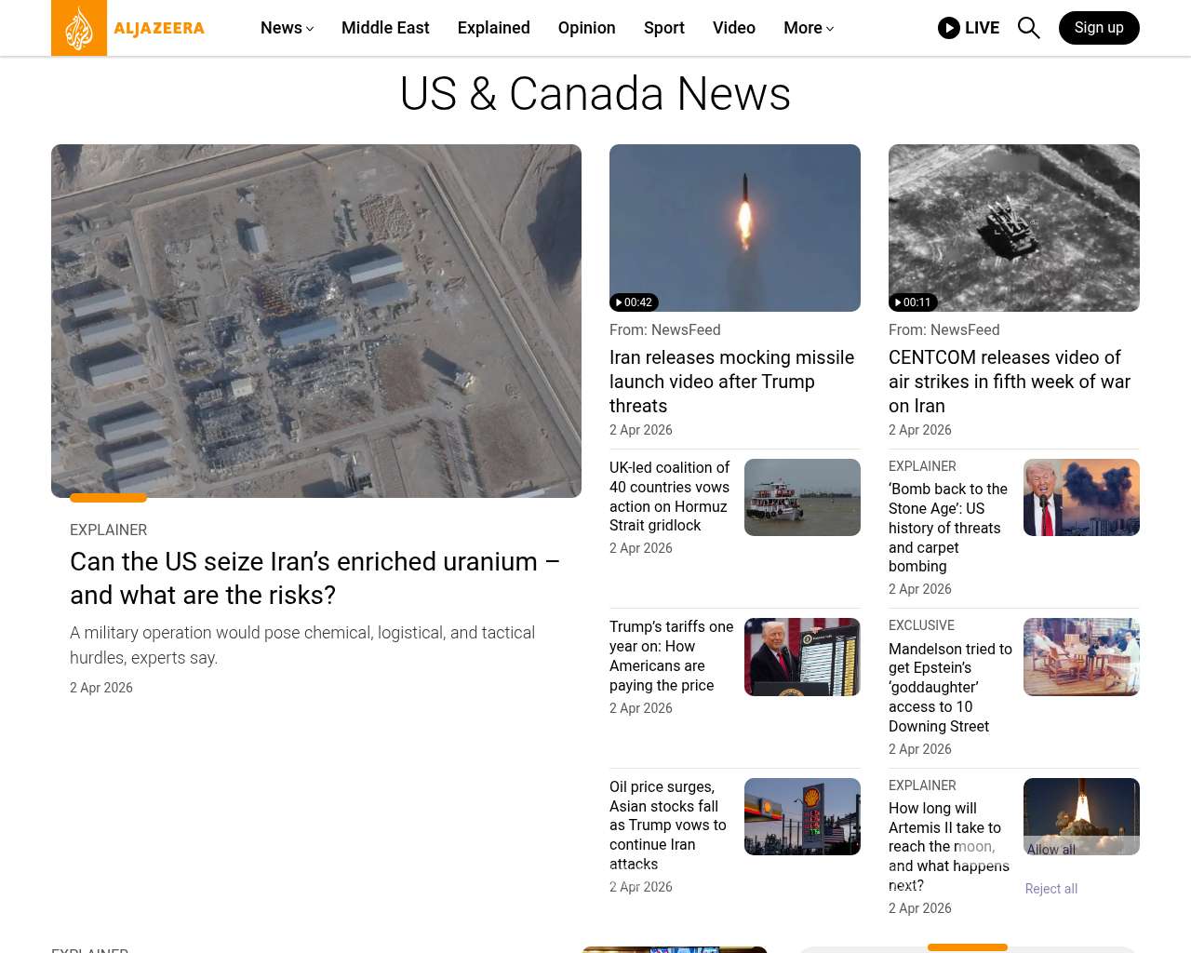
Task: Read 'Bomb back to the Stone Age' explainer
Action: (x=948, y=528)
